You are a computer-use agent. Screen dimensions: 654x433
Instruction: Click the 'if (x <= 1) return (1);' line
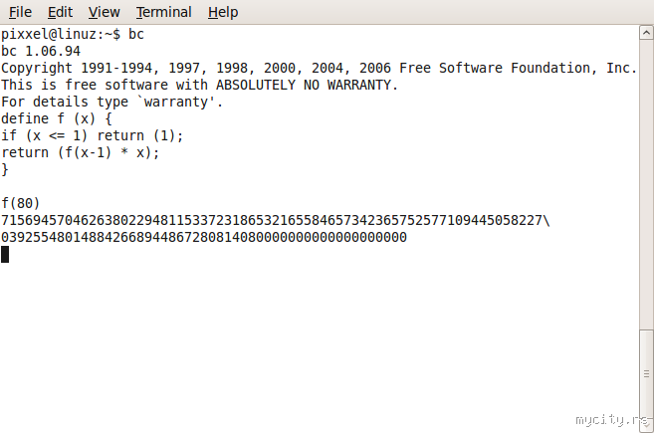(93, 135)
